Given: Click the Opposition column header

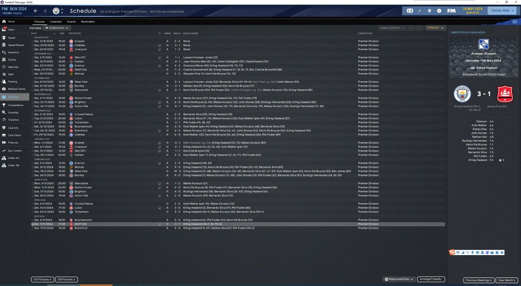Looking at the screenshot, I should tap(74, 33).
